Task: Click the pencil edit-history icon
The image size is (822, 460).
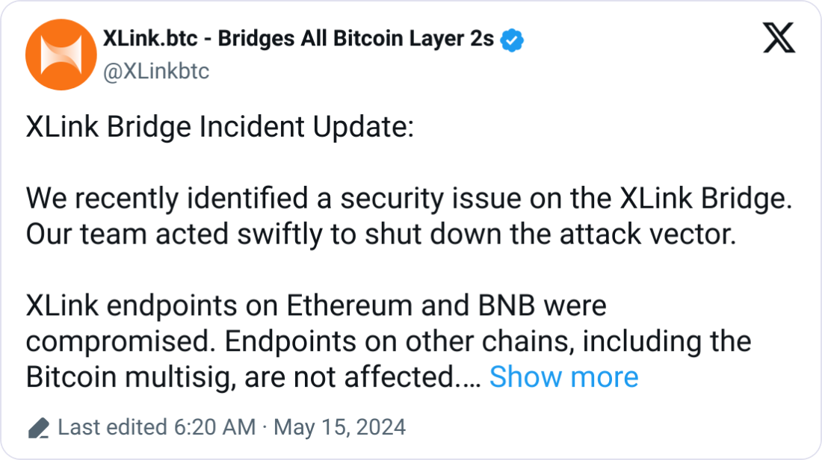Action: coord(39,428)
